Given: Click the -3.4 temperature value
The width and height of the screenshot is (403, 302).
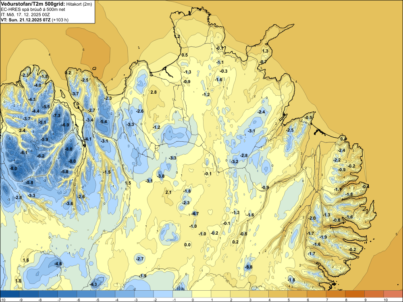Looking at the screenshot, I should coord(89,120).
